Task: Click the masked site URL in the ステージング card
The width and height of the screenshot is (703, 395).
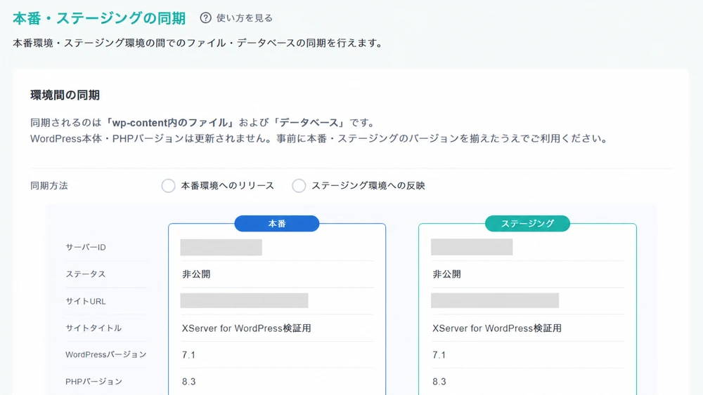Action: click(x=495, y=300)
